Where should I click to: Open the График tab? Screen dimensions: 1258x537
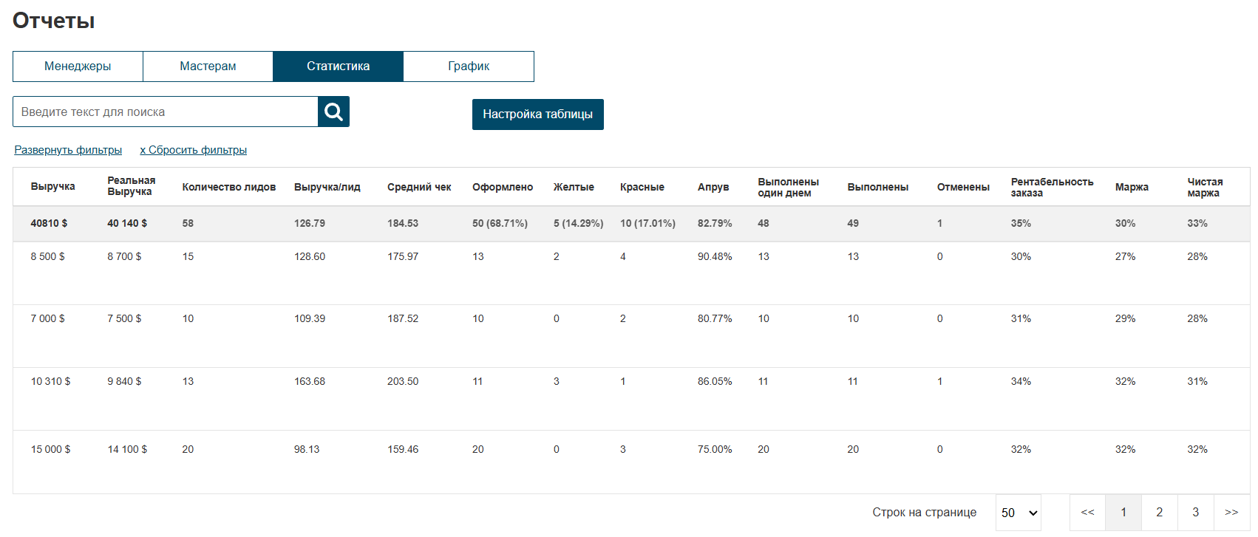(x=469, y=66)
